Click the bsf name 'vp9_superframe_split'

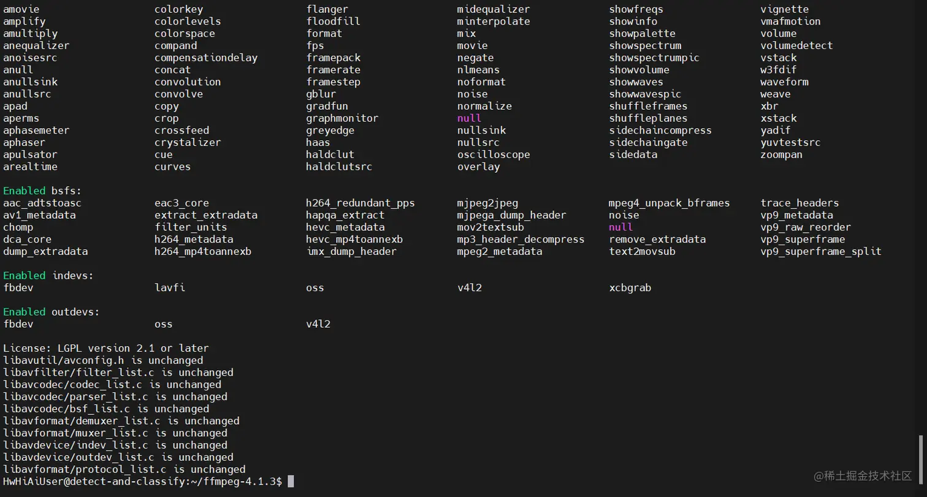click(x=821, y=251)
